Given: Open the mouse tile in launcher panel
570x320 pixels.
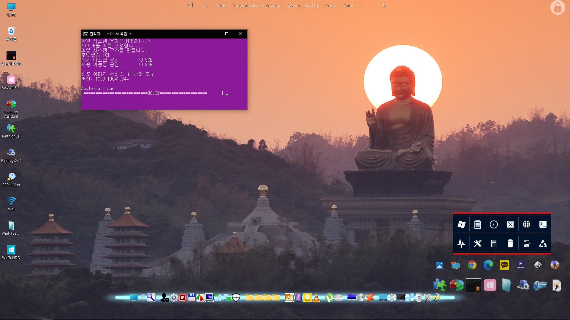Looking at the screenshot, I should pos(510,244).
